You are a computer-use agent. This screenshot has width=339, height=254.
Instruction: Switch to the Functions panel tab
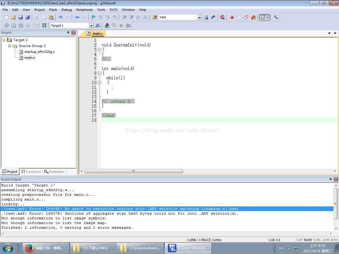pos(31,172)
